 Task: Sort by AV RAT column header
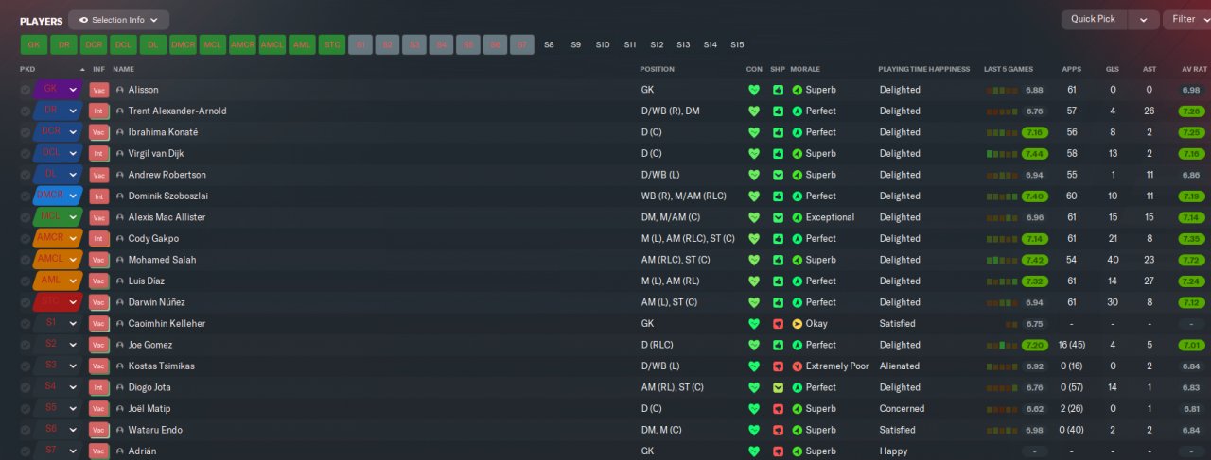(x=1193, y=69)
